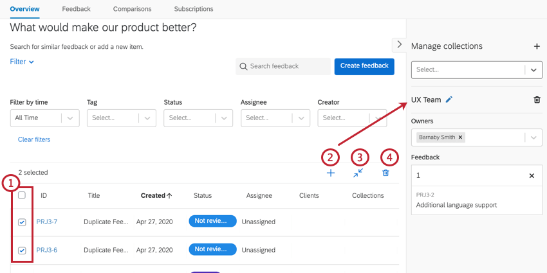Remove Barnaby Smith from Owners
Image resolution: width=547 pixels, height=273 pixels.
coord(461,137)
